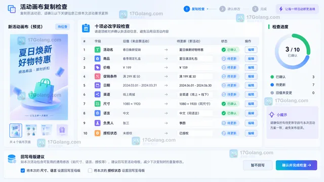Select the third canvas page thumbnail

(x=47, y=130)
